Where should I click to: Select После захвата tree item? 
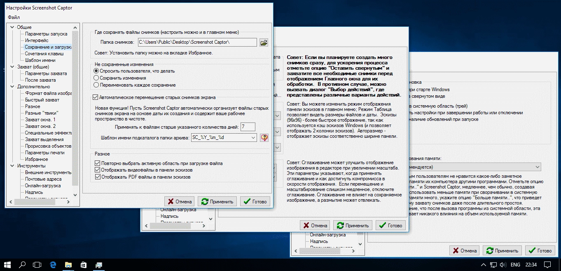[40, 80]
